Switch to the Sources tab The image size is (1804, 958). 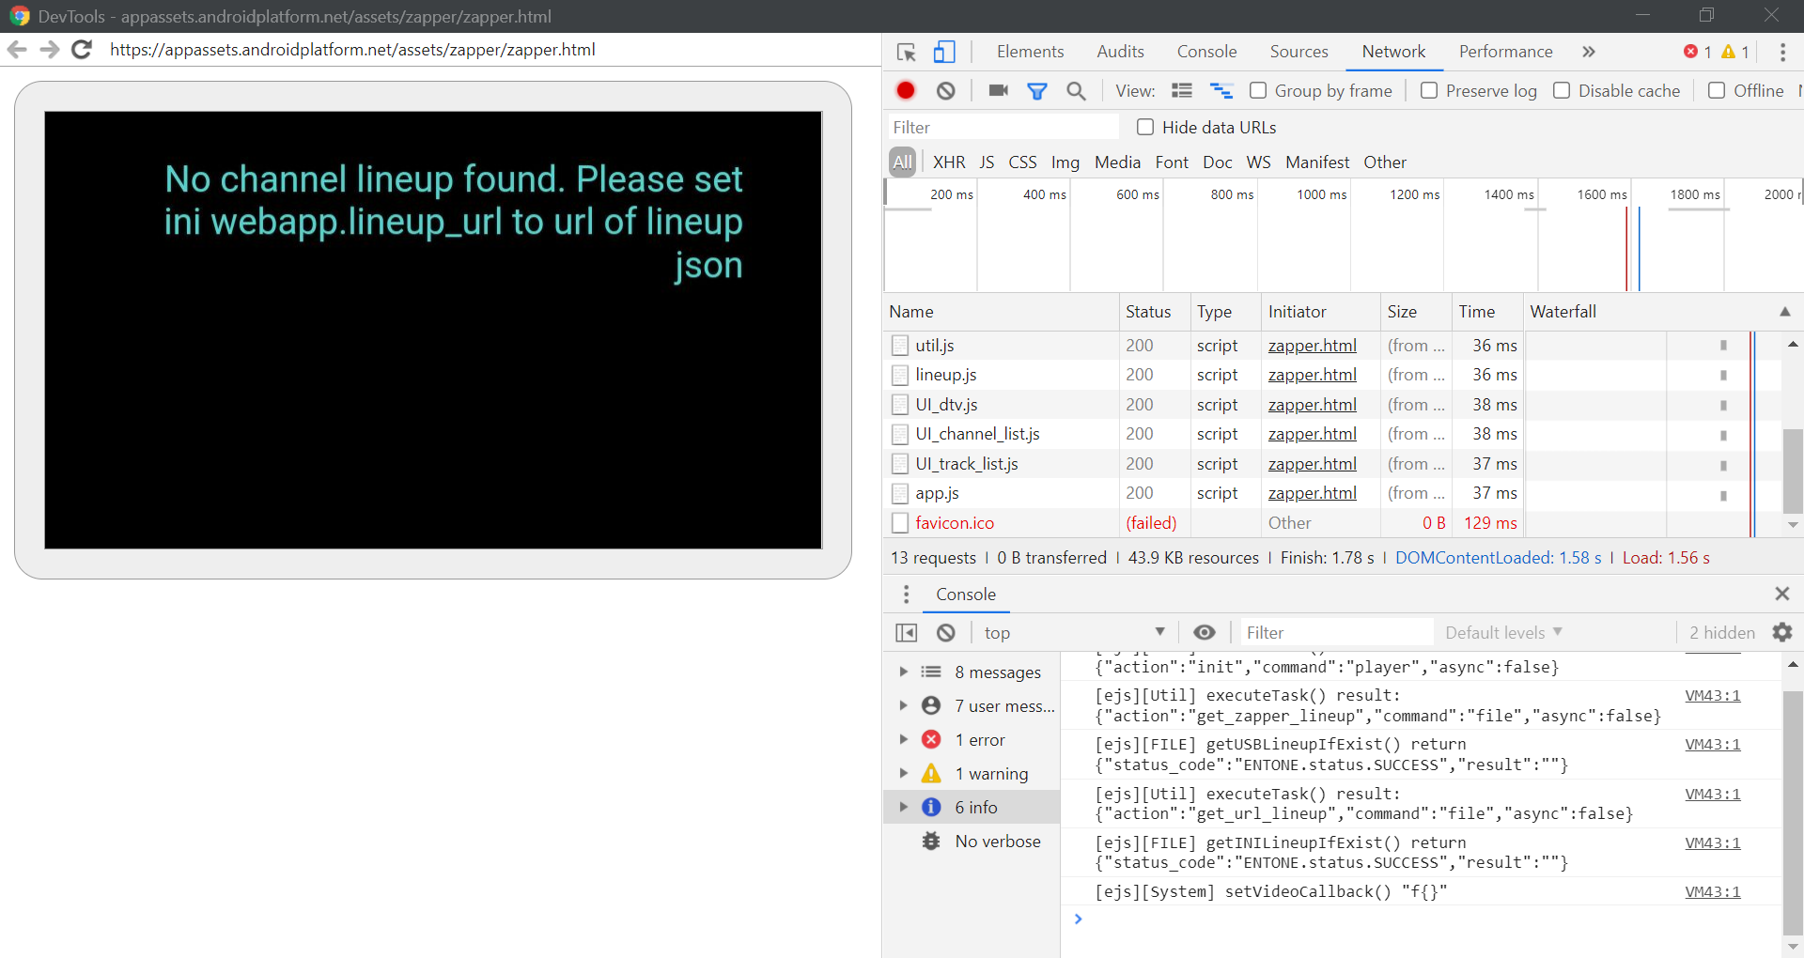coord(1299,52)
